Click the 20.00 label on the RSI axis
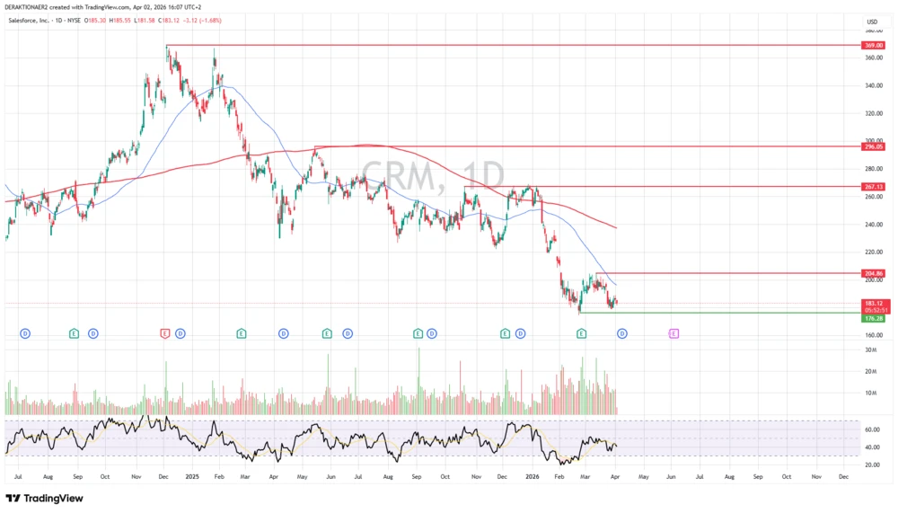The height and width of the screenshot is (513, 898). tap(872, 465)
